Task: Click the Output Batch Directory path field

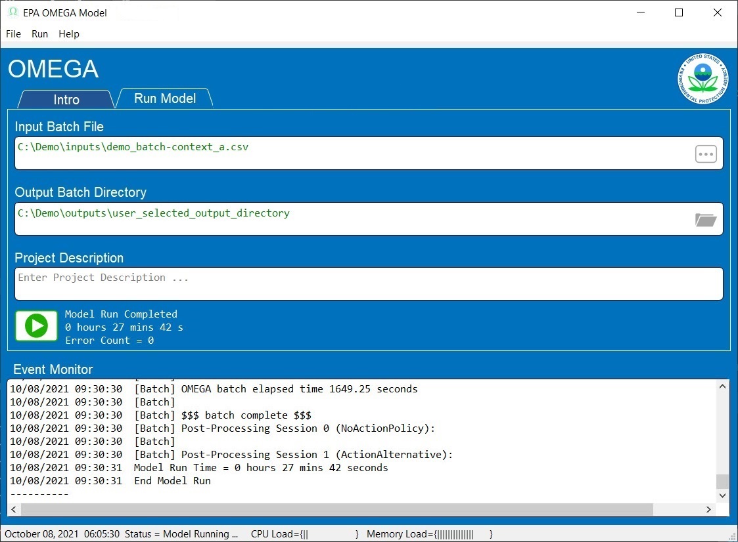Action: [x=369, y=219]
